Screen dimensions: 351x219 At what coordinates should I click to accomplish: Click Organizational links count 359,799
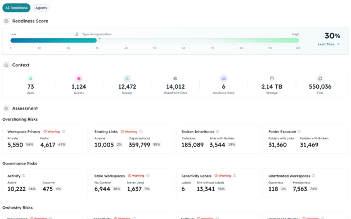139,145
